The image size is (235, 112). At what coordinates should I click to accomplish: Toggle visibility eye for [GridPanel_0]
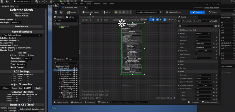[x=77, y=68]
